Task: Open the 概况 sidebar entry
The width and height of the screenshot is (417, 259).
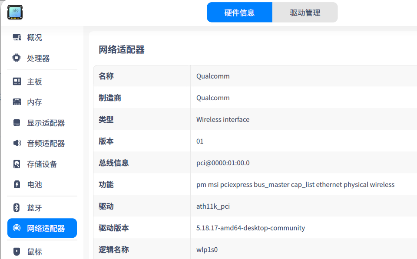Action: point(42,37)
